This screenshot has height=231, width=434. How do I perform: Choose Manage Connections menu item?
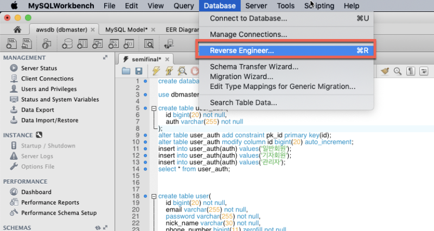tap(286, 34)
